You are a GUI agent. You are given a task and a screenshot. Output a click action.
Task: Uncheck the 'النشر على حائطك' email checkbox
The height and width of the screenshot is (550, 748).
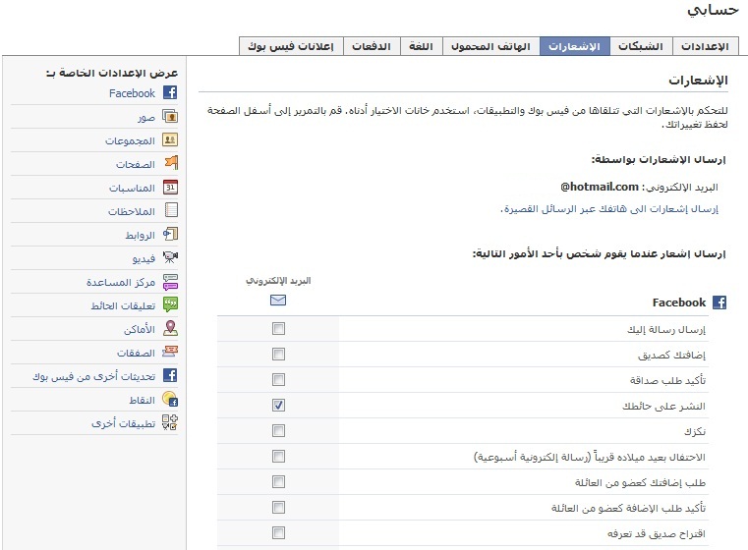pyautogui.click(x=279, y=406)
